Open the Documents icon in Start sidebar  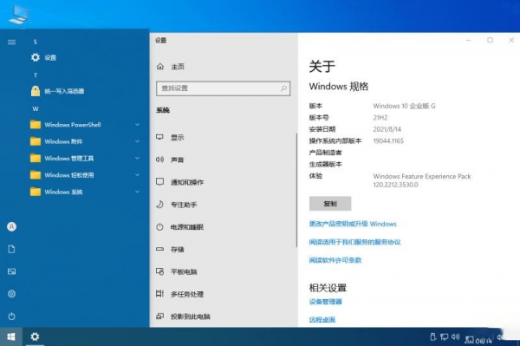pos(11,249)
